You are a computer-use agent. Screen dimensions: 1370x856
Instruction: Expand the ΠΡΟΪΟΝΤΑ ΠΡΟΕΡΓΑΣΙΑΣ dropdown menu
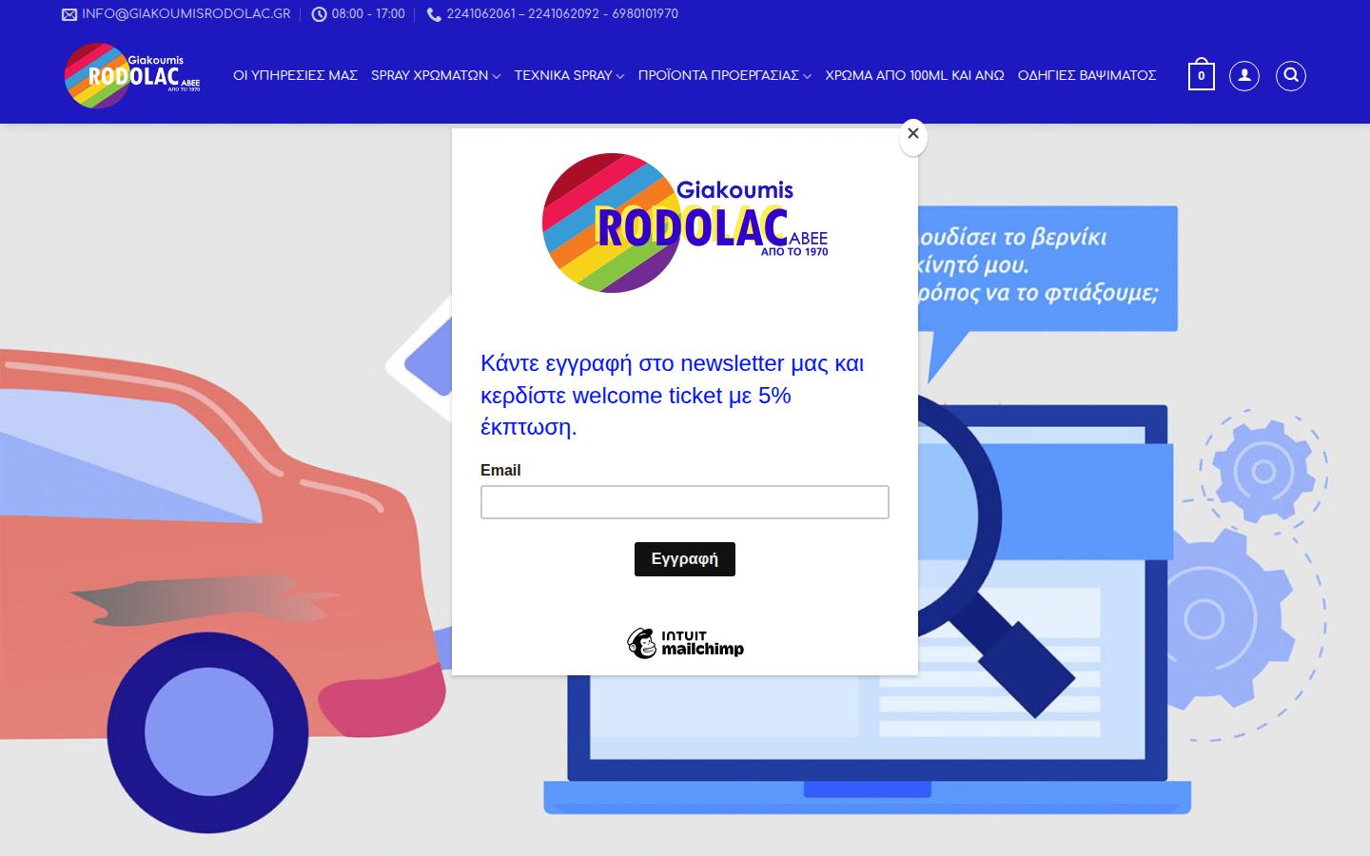pos(725,75)
